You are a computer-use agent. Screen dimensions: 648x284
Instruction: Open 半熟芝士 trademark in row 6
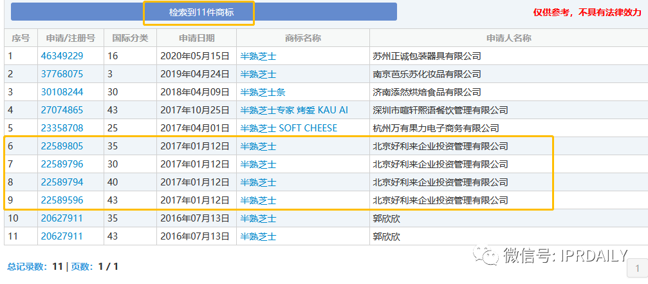[x=258, y=146]
